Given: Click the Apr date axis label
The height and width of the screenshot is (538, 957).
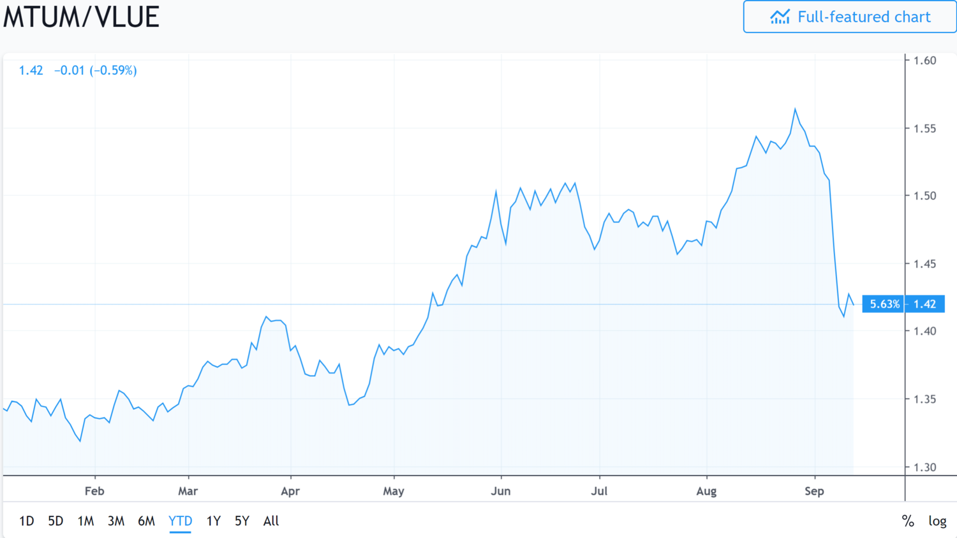Looking at the screenshot, I should 290,491.
